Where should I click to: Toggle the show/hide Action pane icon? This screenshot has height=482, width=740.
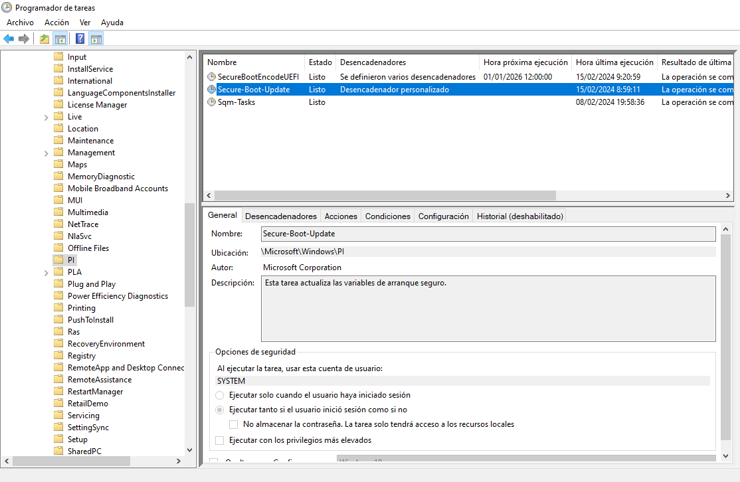96,39
